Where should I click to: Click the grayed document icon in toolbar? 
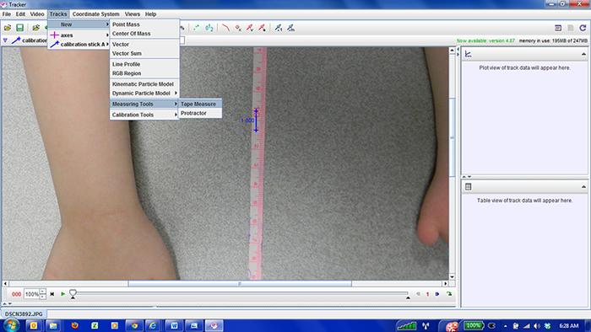(571, 28)
